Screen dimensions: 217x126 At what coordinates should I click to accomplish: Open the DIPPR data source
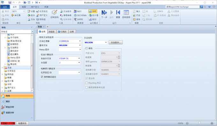pyautogui.click(x=78, y=20)
